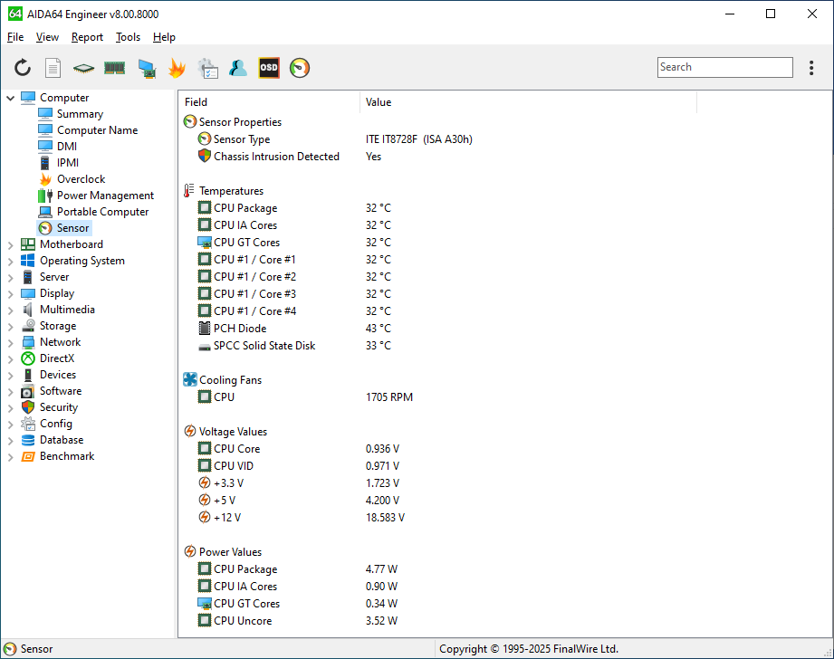This screenshot has height=659, width=834.
Task: Expand the Software tree node
Action: (x=10, y=391)
